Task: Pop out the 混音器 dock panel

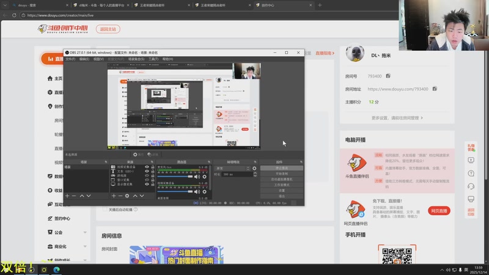Action: pos(209,162)
